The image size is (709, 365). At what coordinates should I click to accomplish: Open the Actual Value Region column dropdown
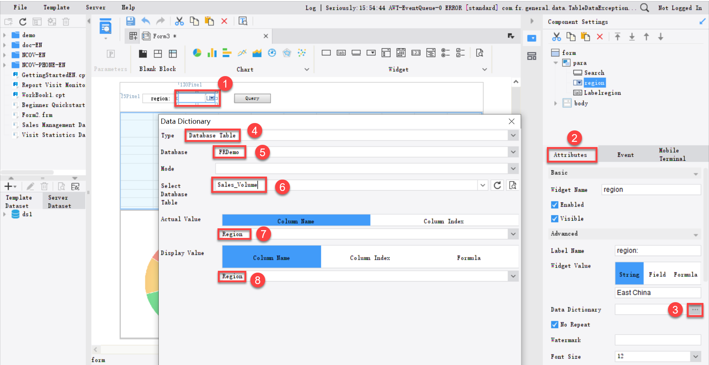click(513, 234)
